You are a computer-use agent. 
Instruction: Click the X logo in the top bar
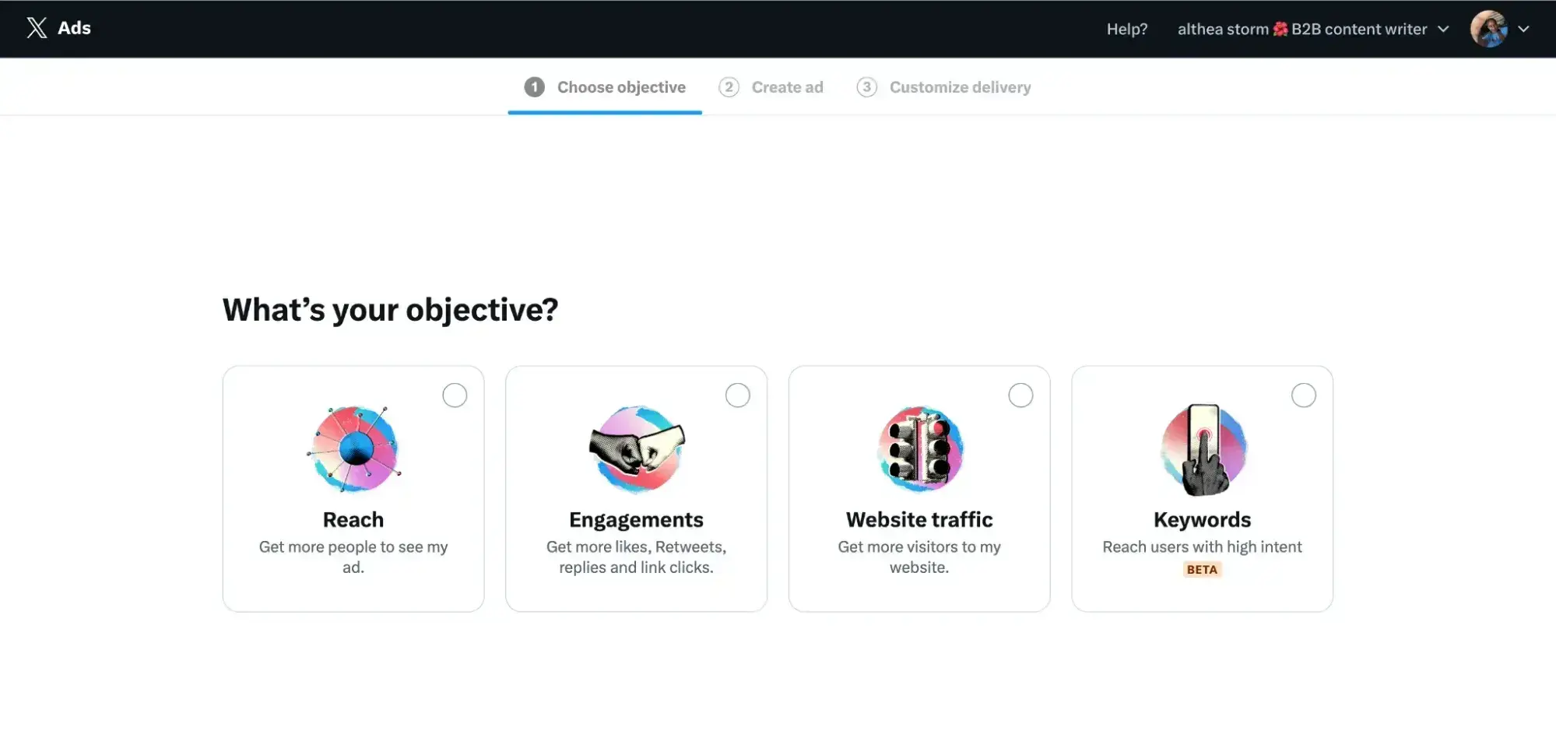35,27
